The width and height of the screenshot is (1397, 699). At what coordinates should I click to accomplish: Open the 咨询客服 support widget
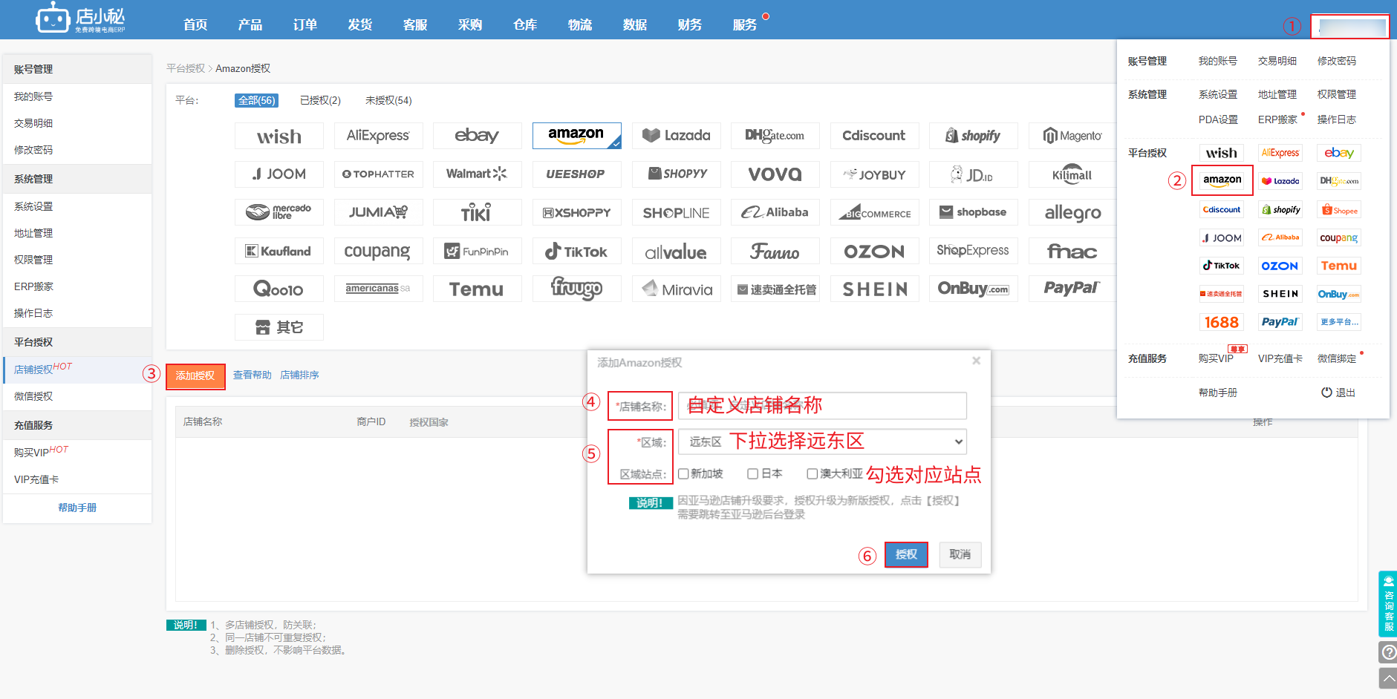[x=1388, y=604]
